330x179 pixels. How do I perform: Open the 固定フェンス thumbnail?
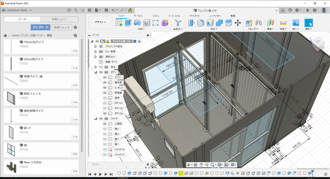(11, 98)
